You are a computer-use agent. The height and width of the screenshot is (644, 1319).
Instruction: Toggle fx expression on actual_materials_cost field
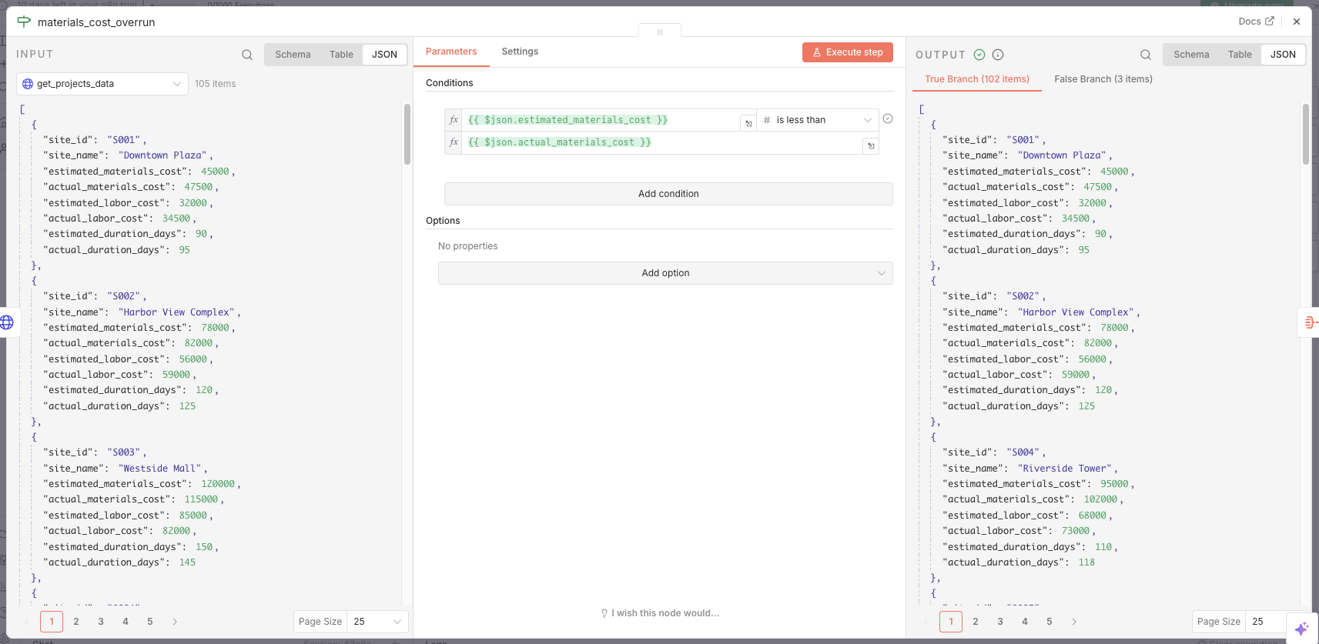point(454,142)
